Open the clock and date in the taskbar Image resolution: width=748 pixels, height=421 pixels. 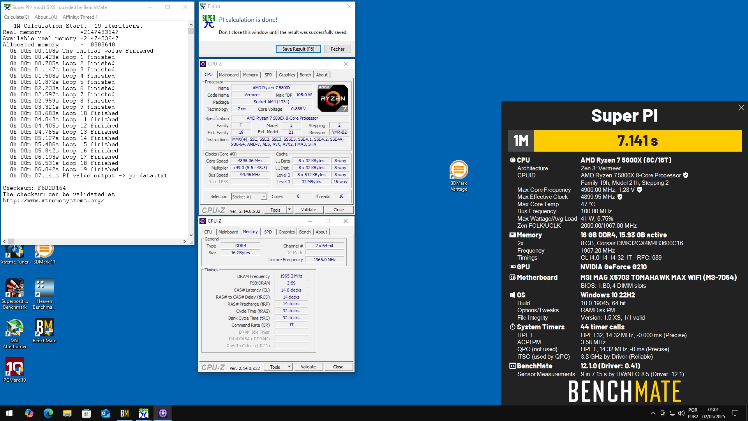[713, 413]
